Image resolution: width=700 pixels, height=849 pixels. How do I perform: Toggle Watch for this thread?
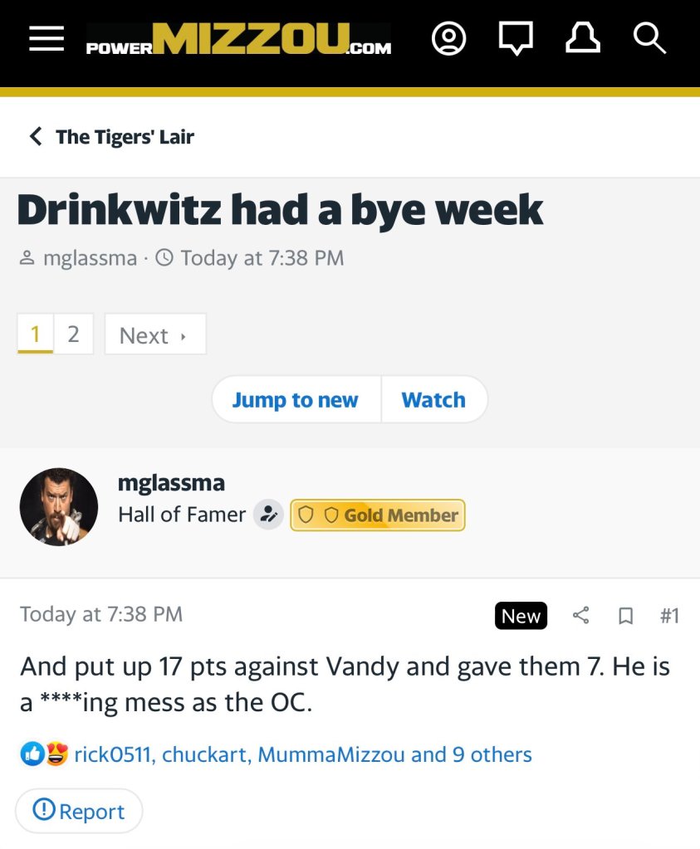point(433,400)
